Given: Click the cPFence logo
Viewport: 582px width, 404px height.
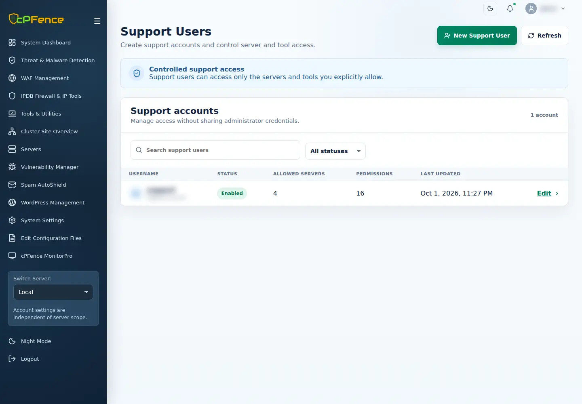Looking at the screenshot, I should tap(36, 19).
